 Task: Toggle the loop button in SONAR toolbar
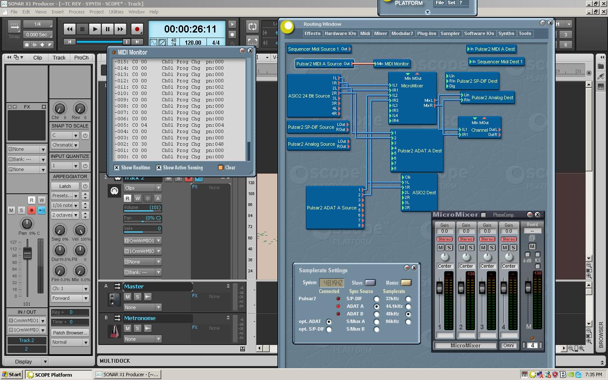click(252, 27)
